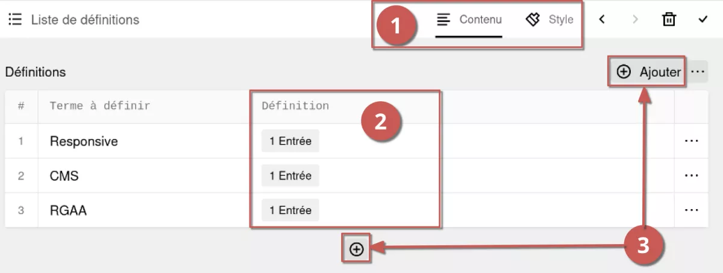
Task: Open the RGAA row three-dot menu
Action: point(691,210)
